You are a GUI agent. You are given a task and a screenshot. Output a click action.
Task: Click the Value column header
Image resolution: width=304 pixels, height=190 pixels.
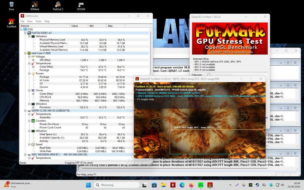[x=79, y=26]
